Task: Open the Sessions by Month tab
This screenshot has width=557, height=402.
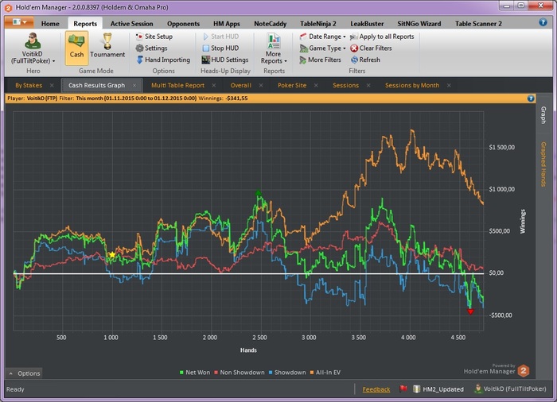Action: [411, 85]
